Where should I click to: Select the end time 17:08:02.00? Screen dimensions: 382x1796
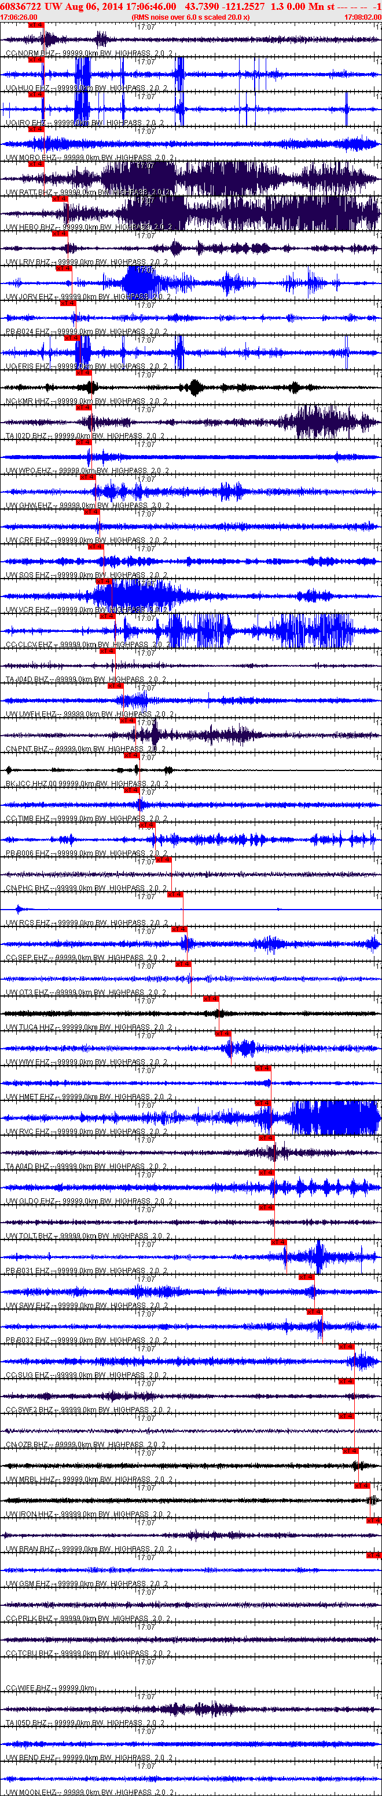(362, 17)
